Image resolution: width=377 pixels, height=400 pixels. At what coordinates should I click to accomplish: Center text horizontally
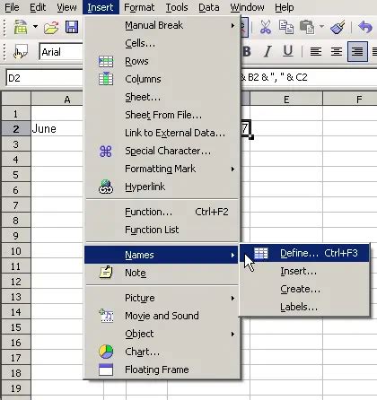click(x=337, y=52)
